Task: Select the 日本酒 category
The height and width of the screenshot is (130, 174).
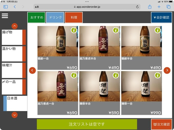Action: [15, 103]
